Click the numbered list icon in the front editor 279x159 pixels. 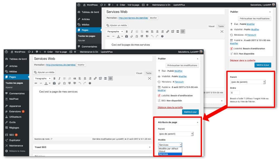click(70, 79)
